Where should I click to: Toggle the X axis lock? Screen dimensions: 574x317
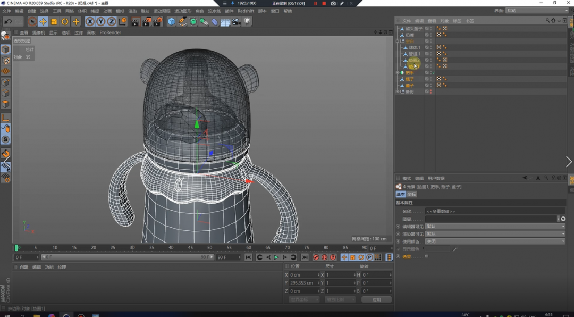point(90,22)
